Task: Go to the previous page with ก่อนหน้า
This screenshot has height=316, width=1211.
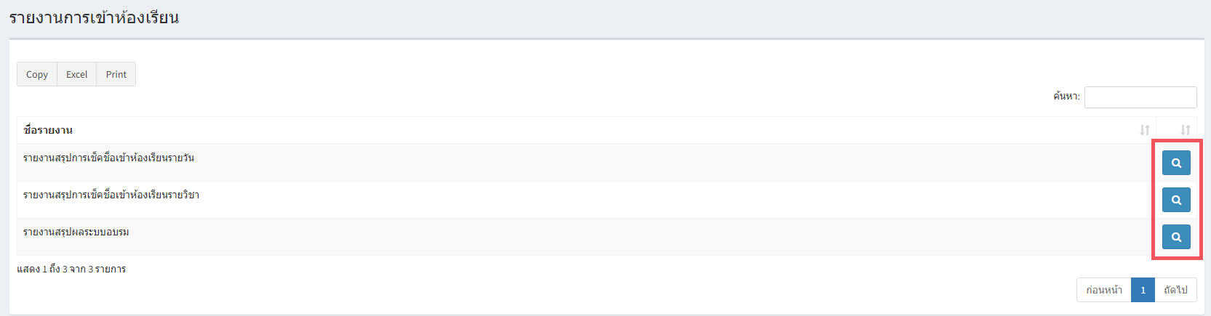Action: click(1104, 290)
